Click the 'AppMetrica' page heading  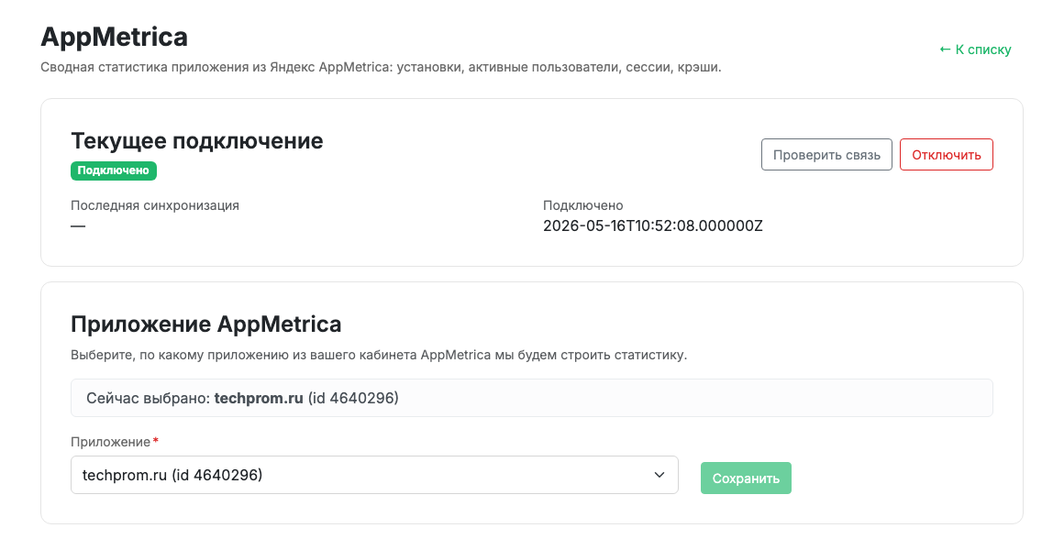click(x=114, y=37)
